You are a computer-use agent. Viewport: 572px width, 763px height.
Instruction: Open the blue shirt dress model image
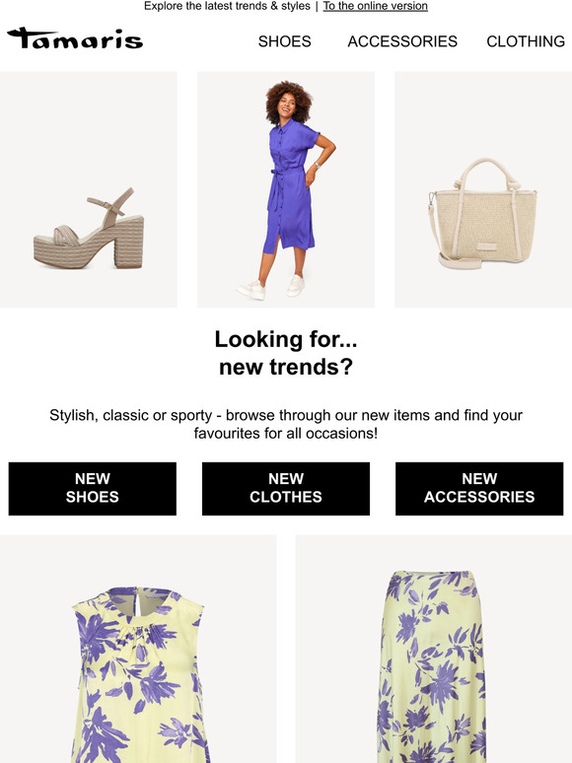[x=286, y=189]
